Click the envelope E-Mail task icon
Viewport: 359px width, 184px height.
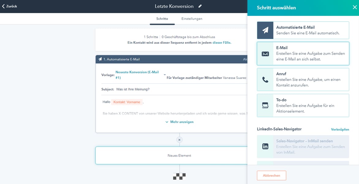click(x=265, y=54)
